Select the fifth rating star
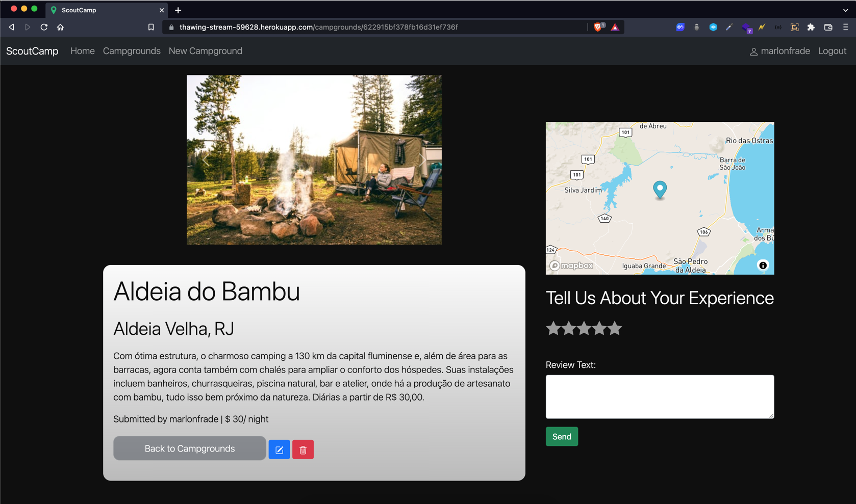Screen dimensions: 856x504 click(x=615, y=328)
